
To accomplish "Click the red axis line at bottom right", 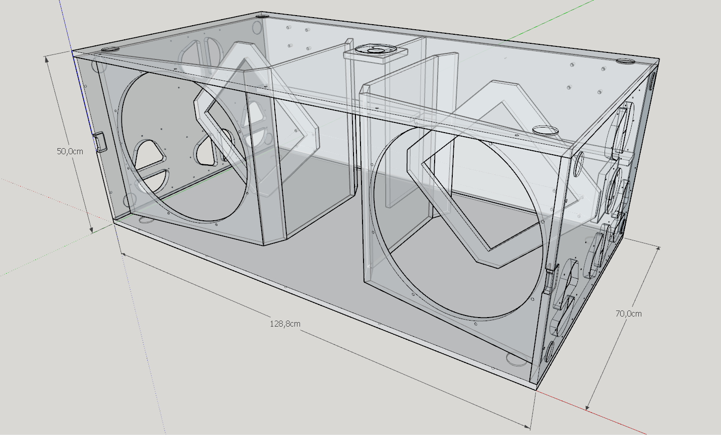I will pyautogui.click(x=605, y=413).
